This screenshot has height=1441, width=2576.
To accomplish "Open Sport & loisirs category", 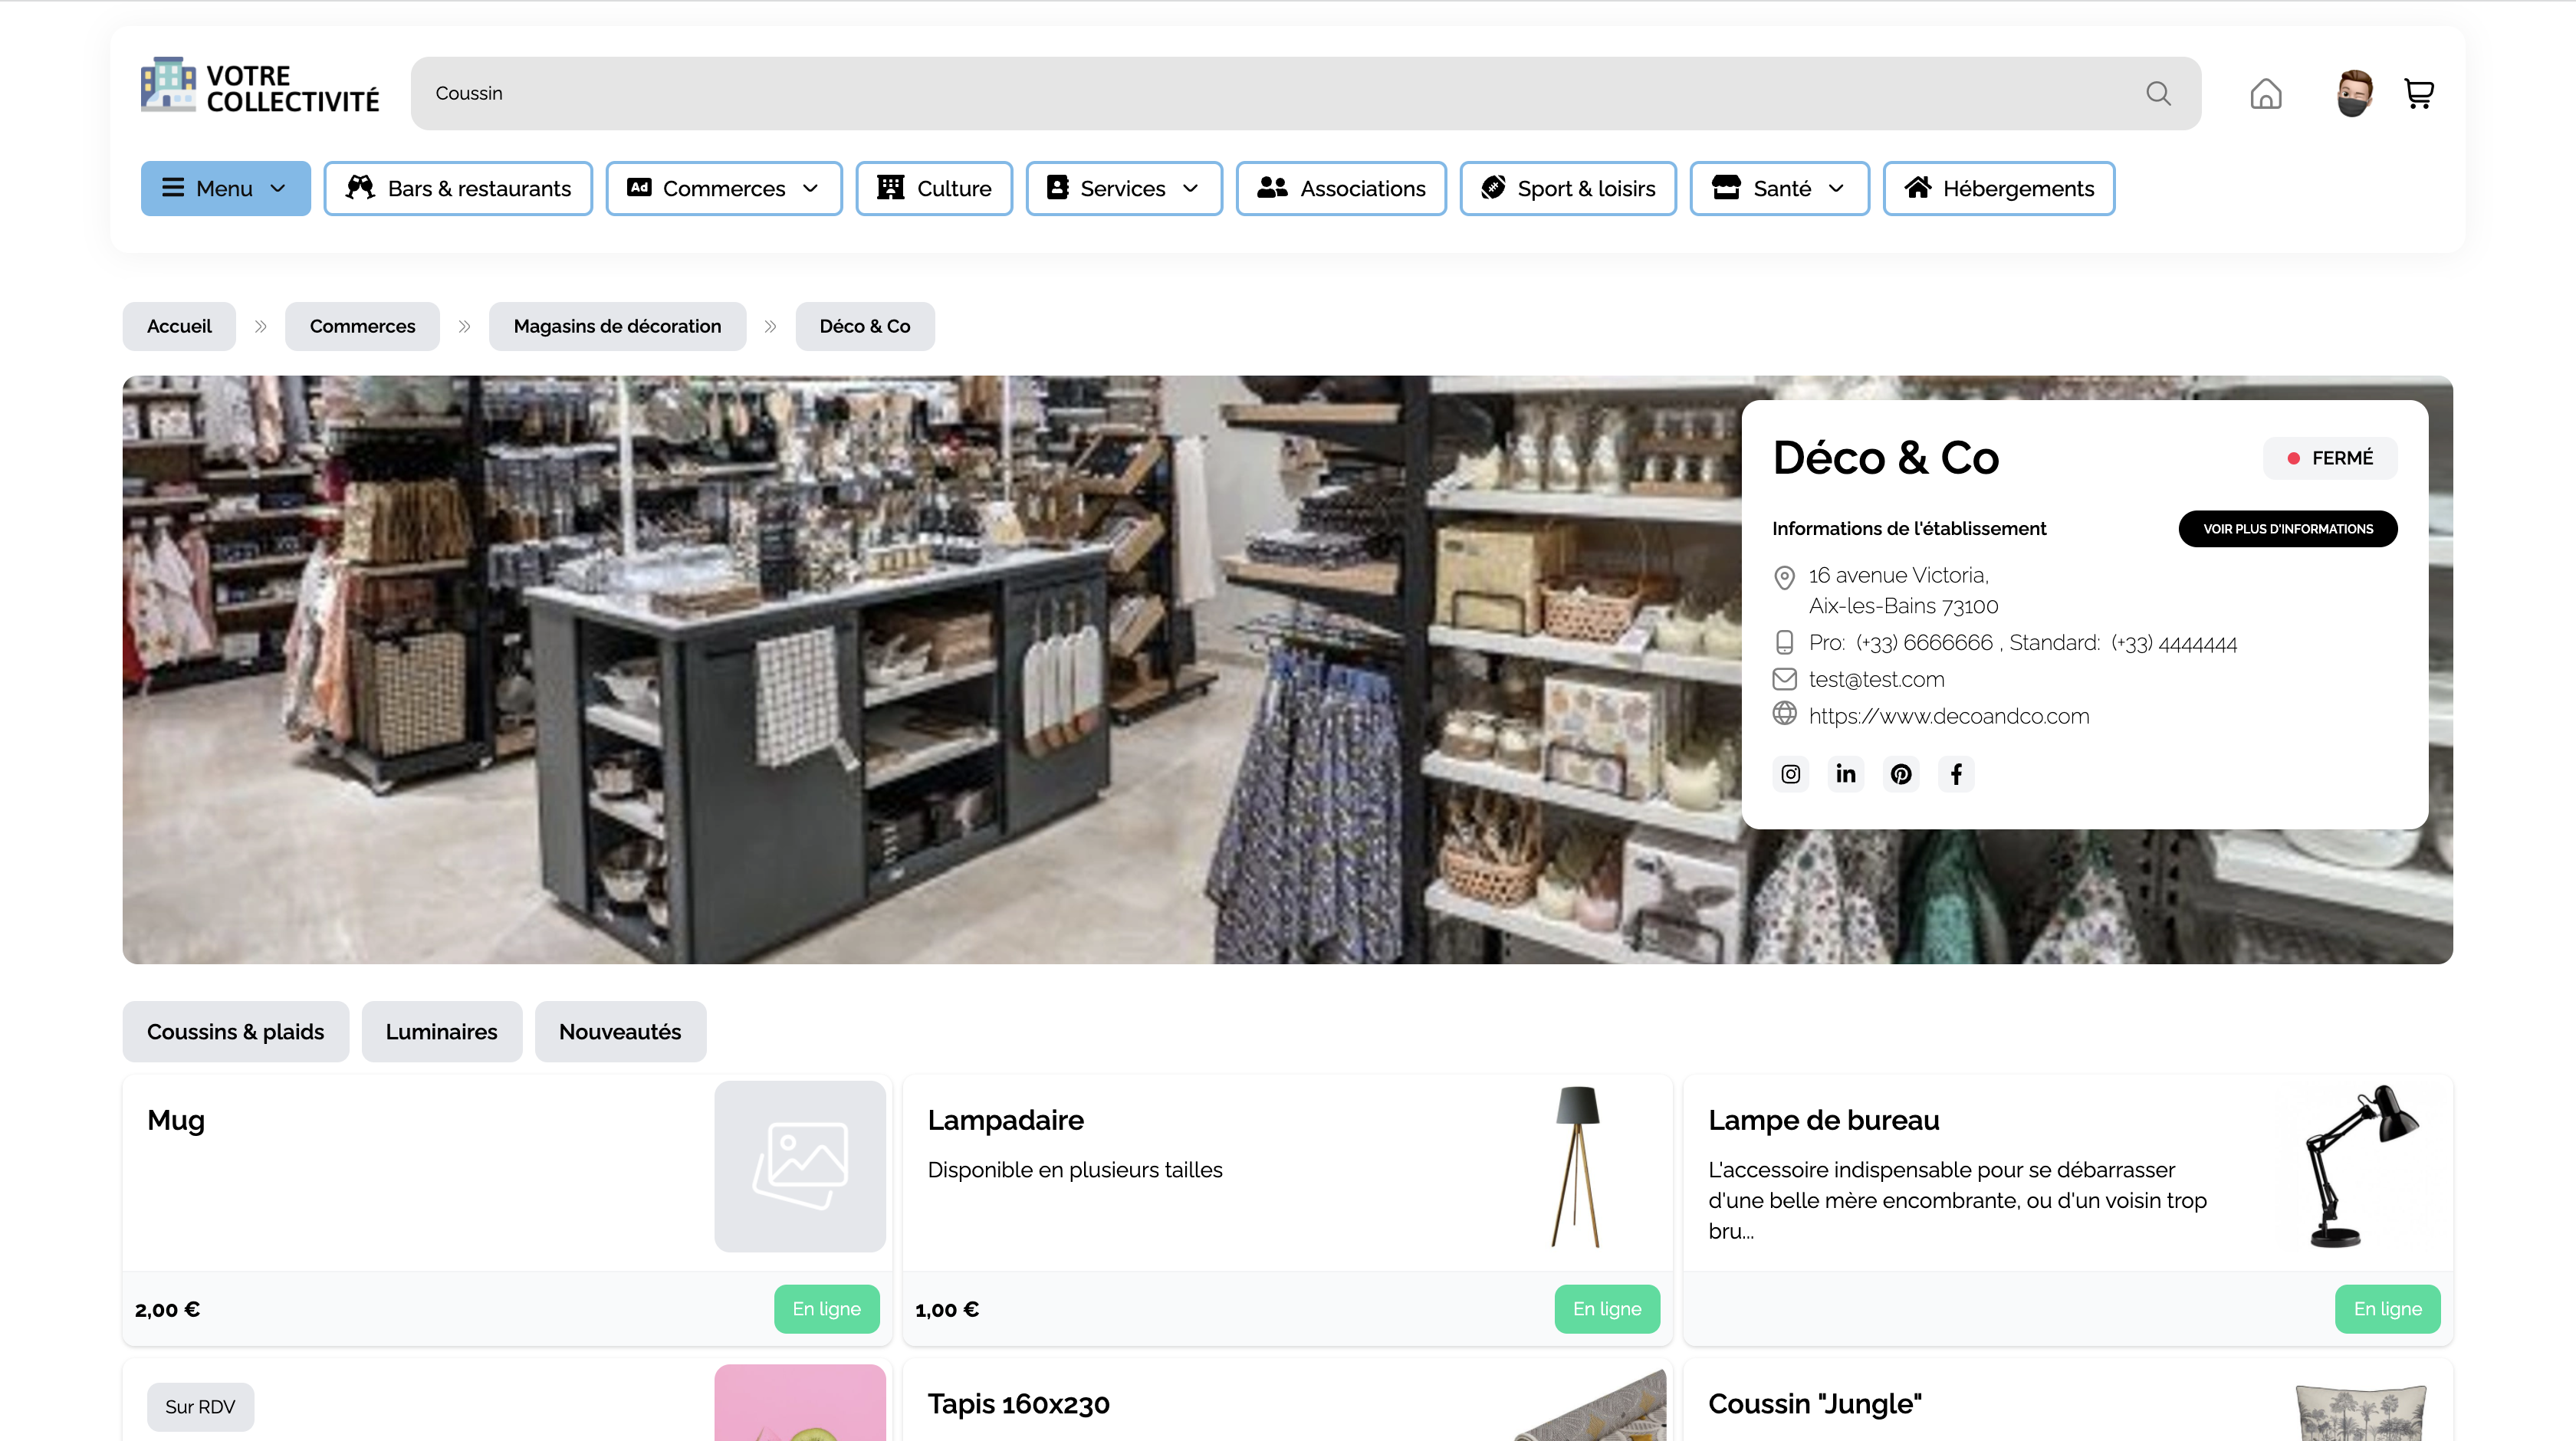I will pos(1568,188).
